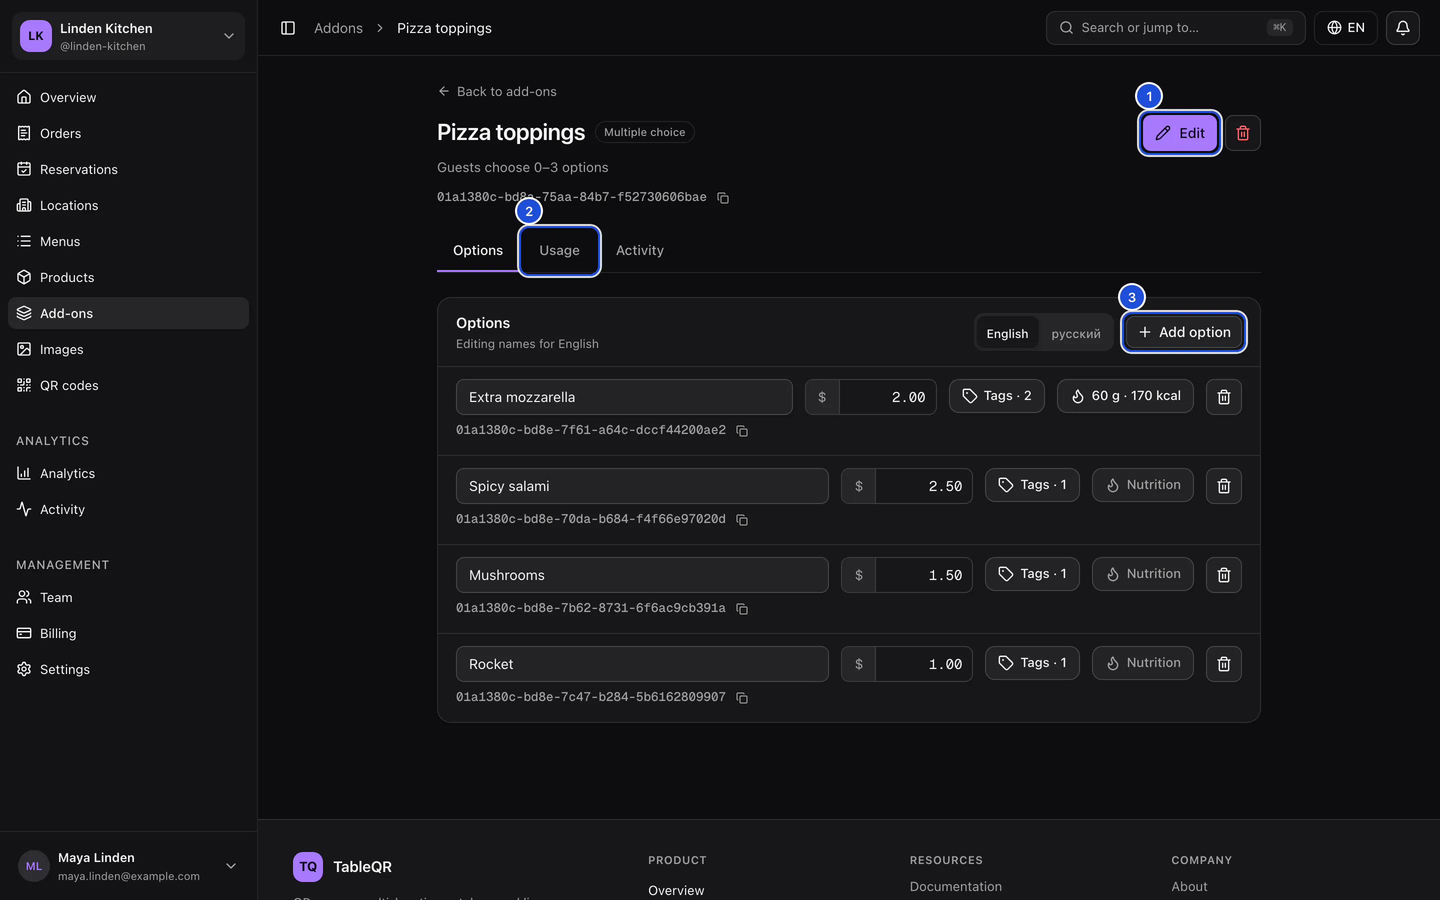
Task: Open Products in sidebar
Action: tap(128, 277)
